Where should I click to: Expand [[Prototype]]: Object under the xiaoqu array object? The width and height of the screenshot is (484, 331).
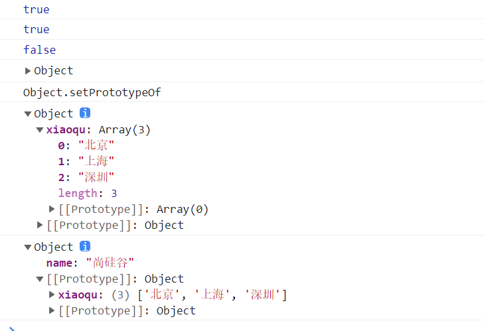40,226
